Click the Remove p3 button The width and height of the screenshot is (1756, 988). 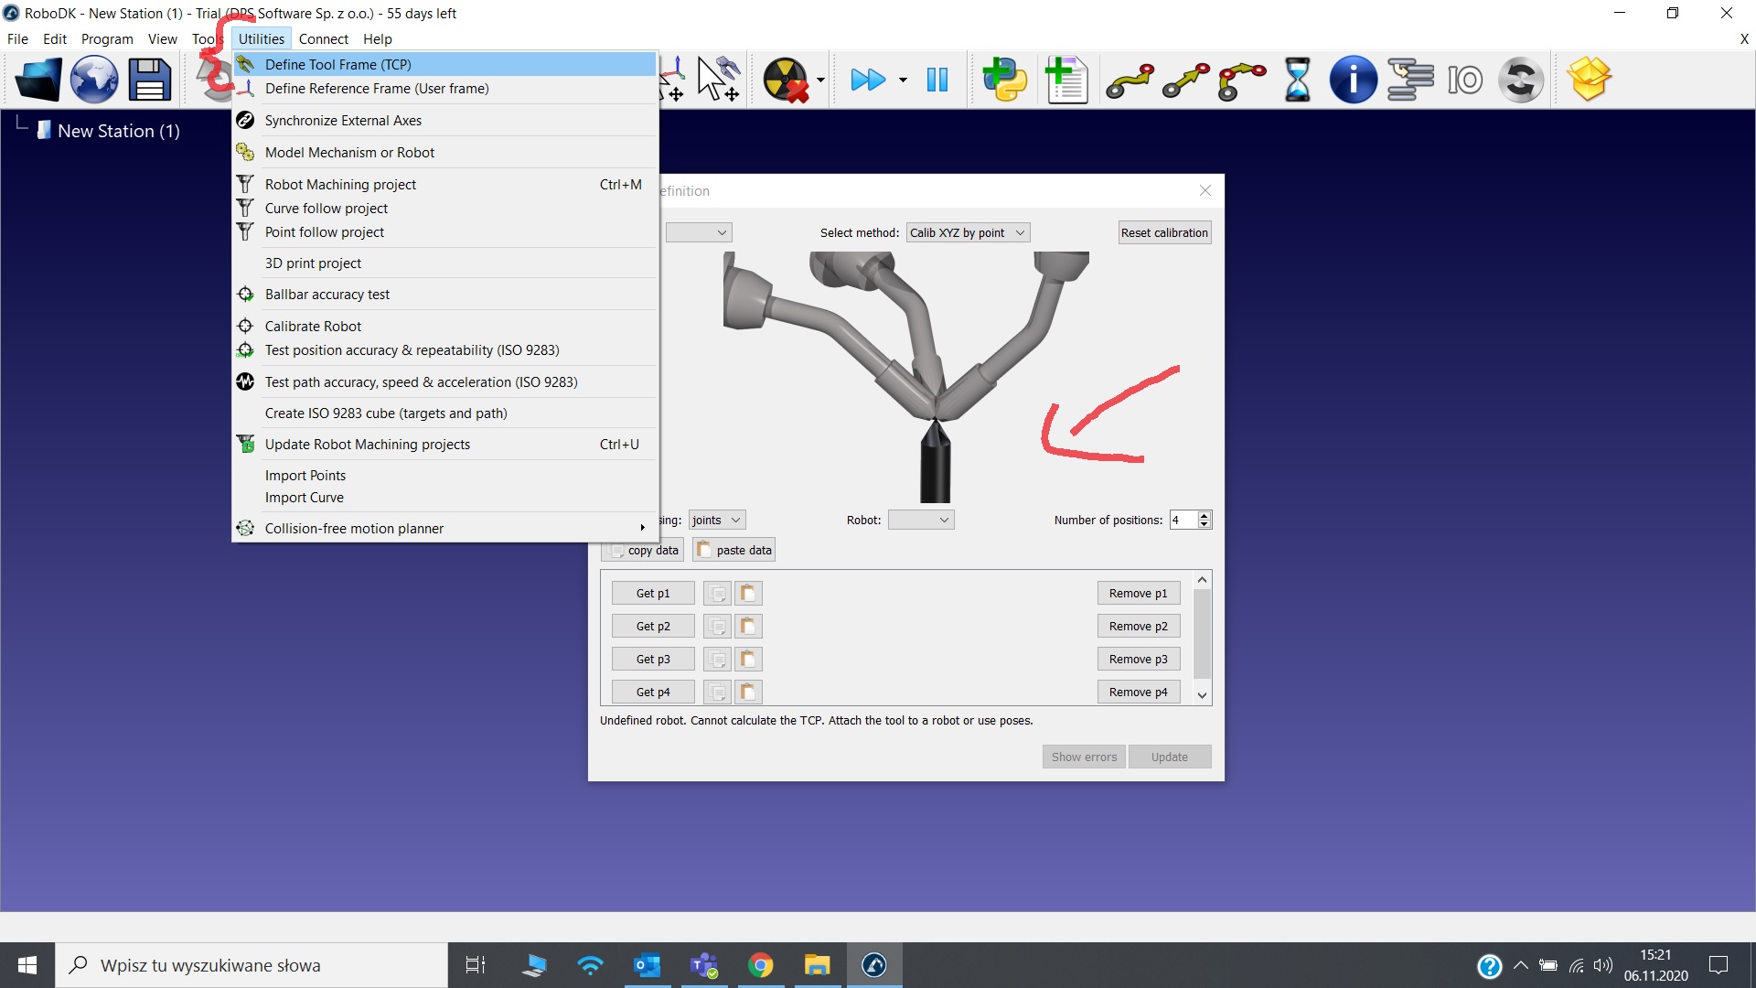[x=1138, y=660]
